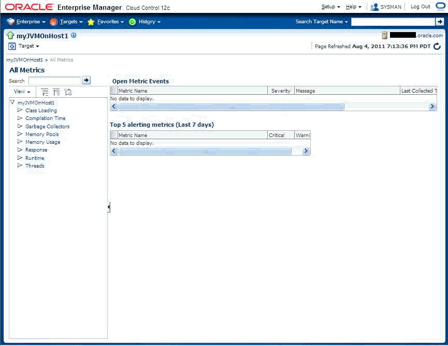Click the Expand All tree icon

pyautogui.click(x=45, y=92)
